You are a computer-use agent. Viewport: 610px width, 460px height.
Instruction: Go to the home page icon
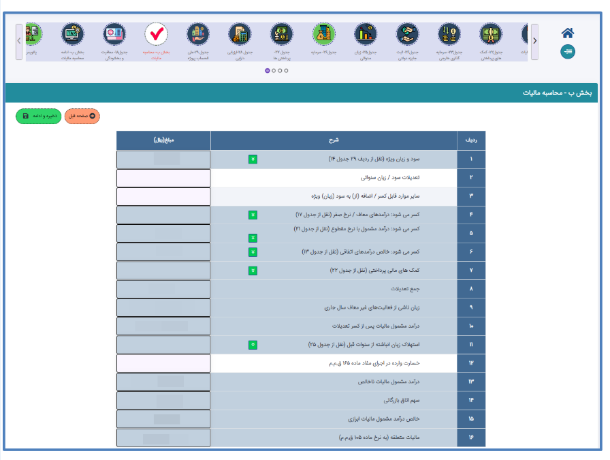(x=568, y=33)
